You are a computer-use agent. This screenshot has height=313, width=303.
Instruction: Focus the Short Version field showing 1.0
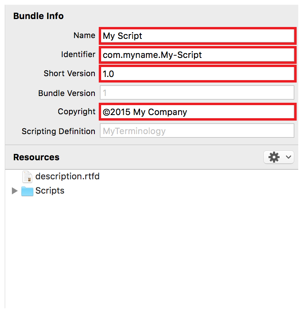[197, 74]
